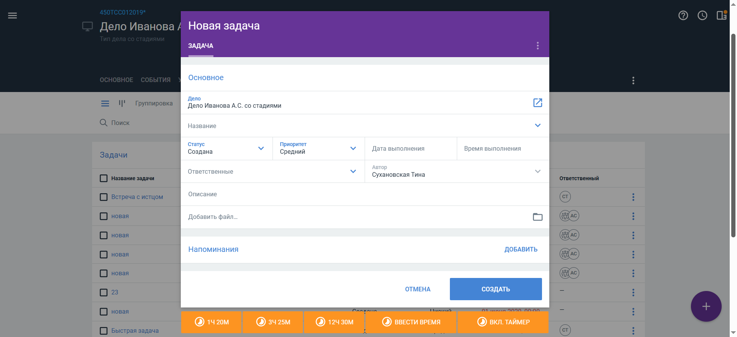Switch to the События tab
Screen dimensions: 737x337
[x=155, y=80]
